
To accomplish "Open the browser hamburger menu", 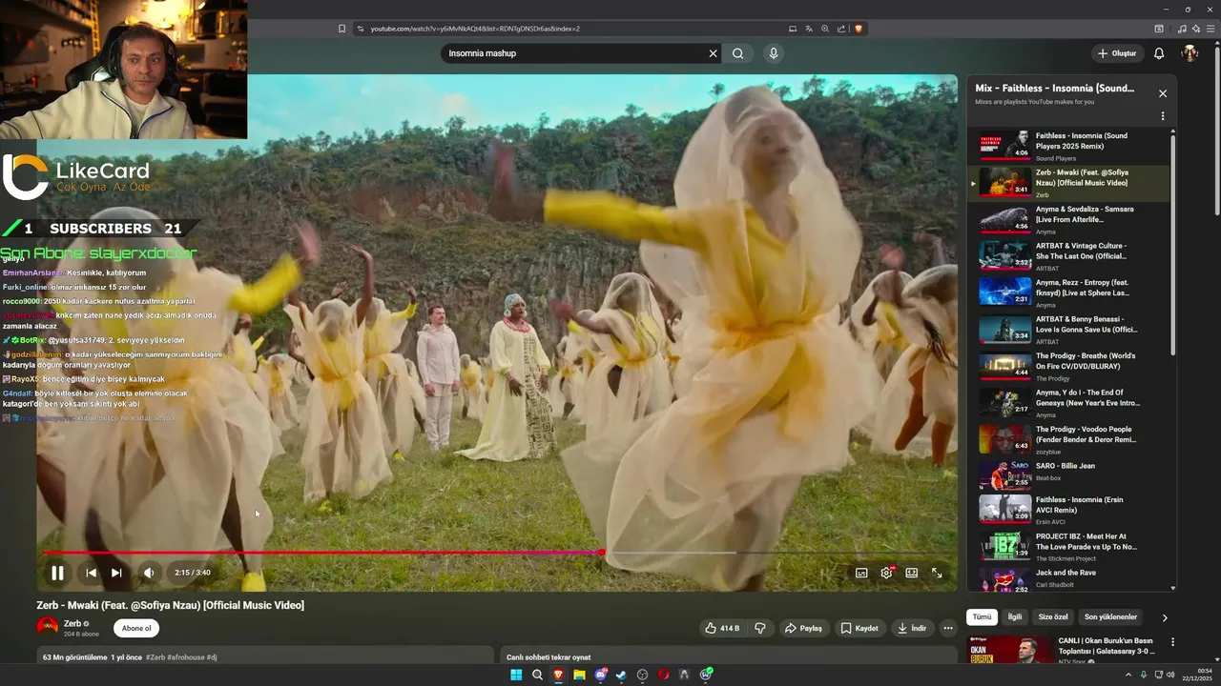I will pos(1212,29).
